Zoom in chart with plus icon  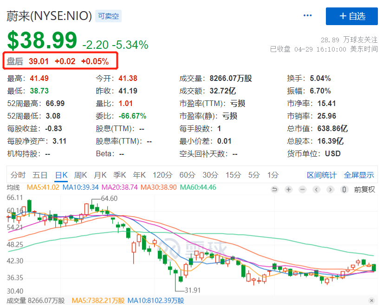pyautogui.click(x=288, y=189)
